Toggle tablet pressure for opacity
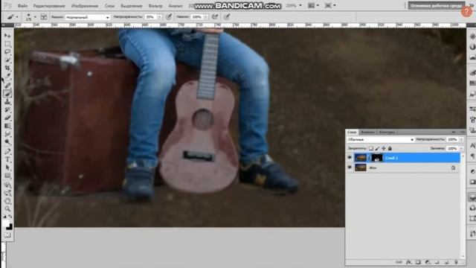 pos(169,16)
